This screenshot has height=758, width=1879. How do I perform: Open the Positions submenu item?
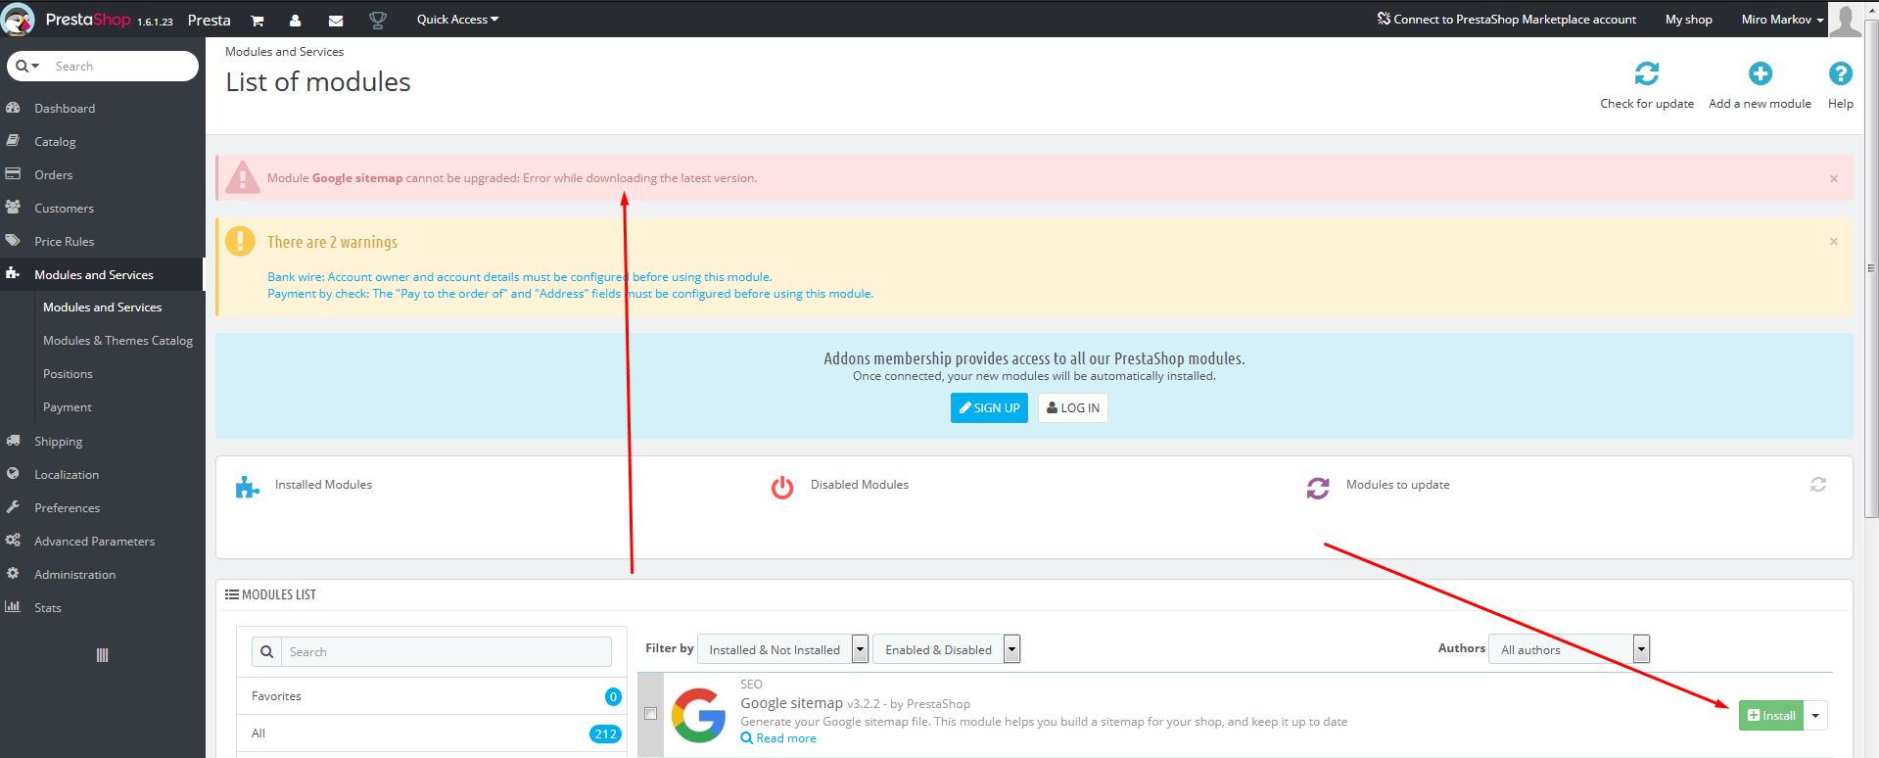click(68, 374)
